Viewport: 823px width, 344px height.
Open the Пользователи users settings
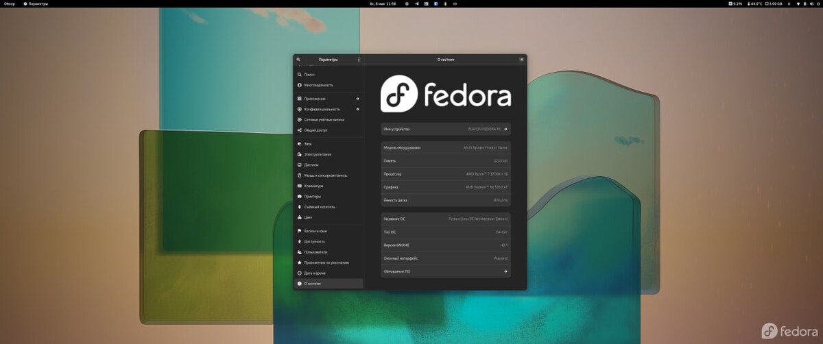click(328, 252)
